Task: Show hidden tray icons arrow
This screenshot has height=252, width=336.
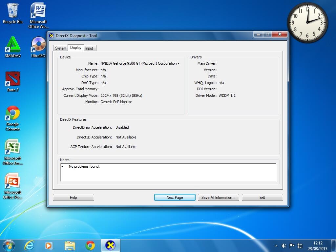Action: 276,246
